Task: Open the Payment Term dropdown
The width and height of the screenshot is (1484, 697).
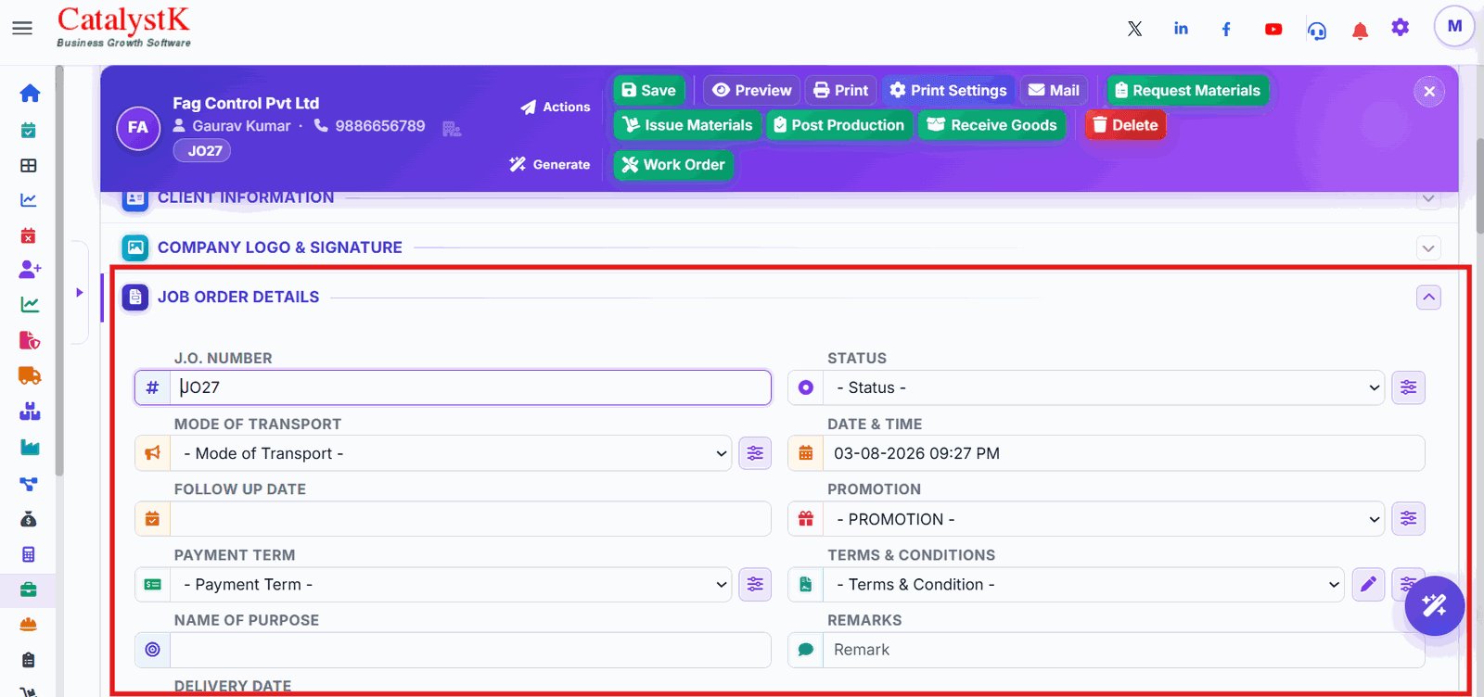Action: pyautogui.click(x=451, y=585)
